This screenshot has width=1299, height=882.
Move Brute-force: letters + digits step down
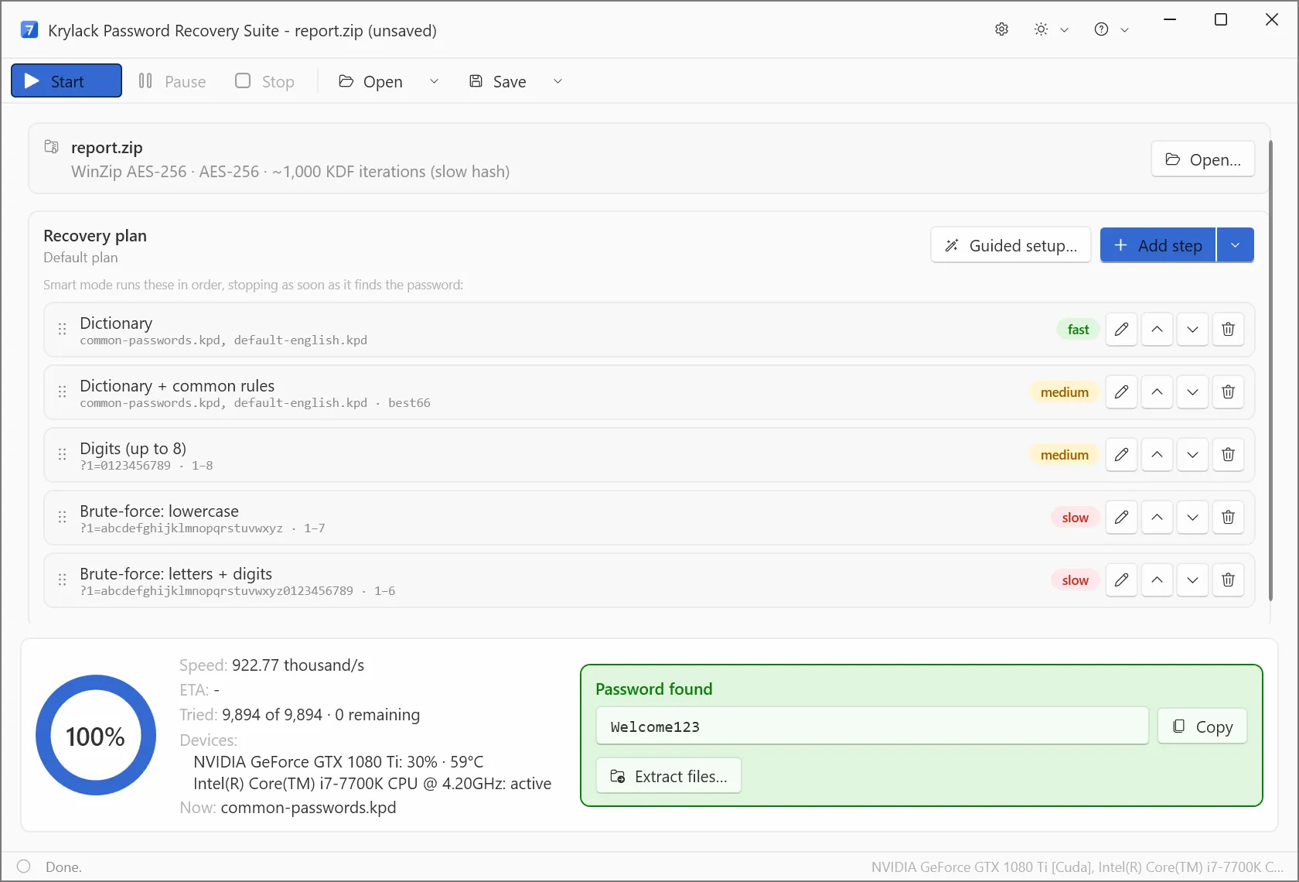pos(1192,580)
